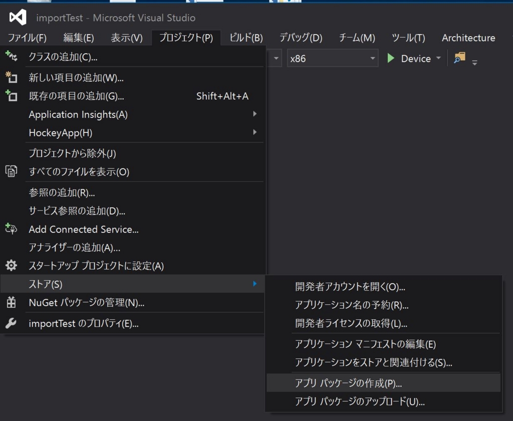Open the 表示(V) menu

click(127, 38)
